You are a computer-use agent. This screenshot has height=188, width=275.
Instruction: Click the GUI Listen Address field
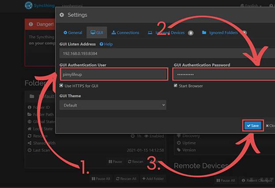click(x=167, y=53)
